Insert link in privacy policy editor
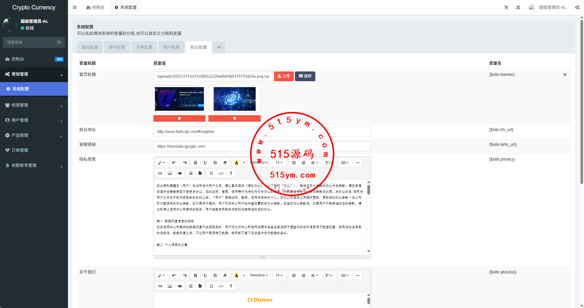The height and width of the screenshot is (308, 584). tap(160, 173)
